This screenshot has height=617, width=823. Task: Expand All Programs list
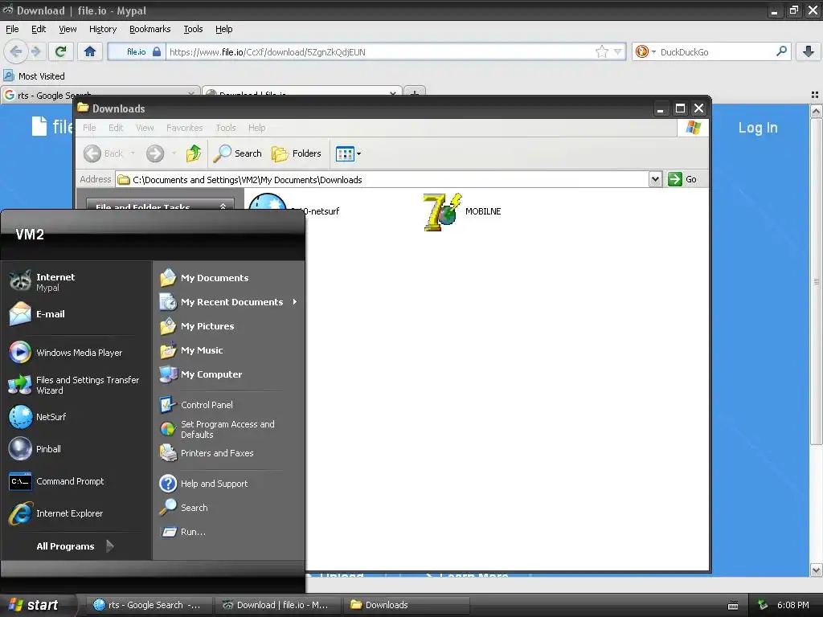75,546
